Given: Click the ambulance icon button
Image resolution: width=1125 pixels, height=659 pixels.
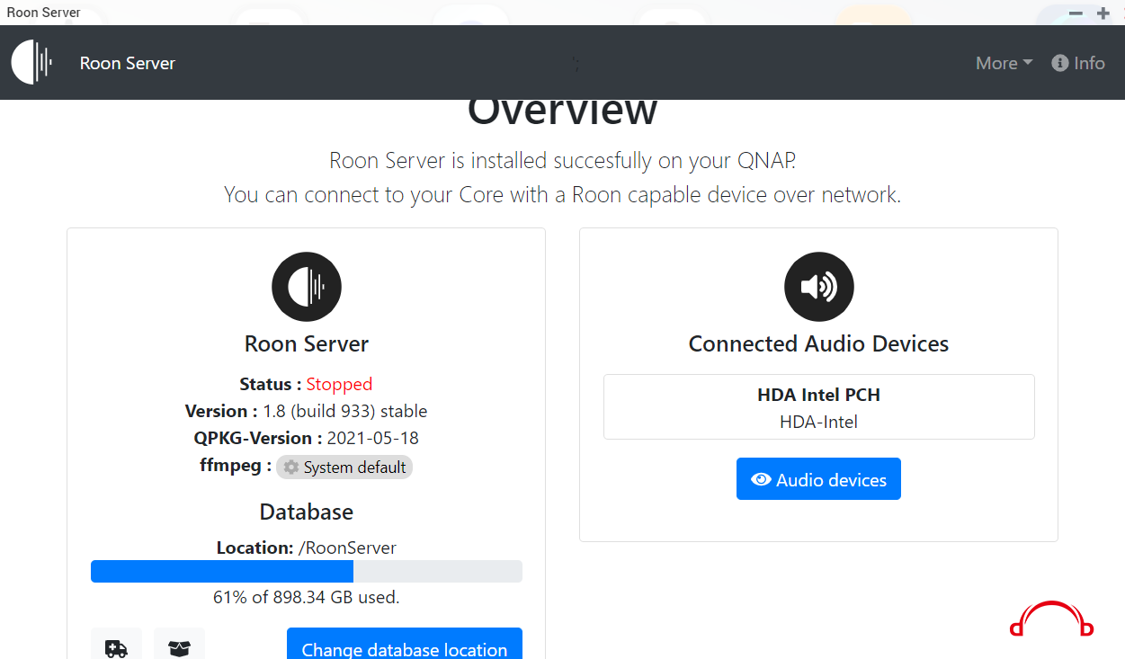Looking at the screenshot, I should tap(117, 646).
